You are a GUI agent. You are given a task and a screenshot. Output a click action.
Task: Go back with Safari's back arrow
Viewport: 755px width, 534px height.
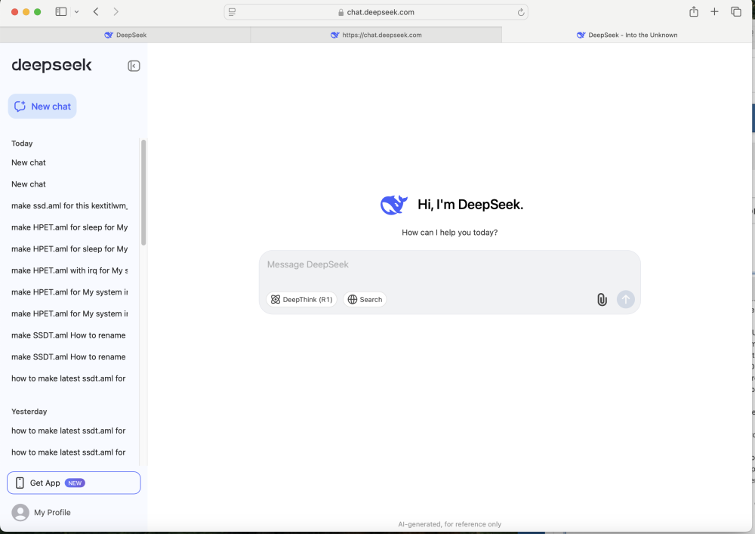tap(96, 11)
